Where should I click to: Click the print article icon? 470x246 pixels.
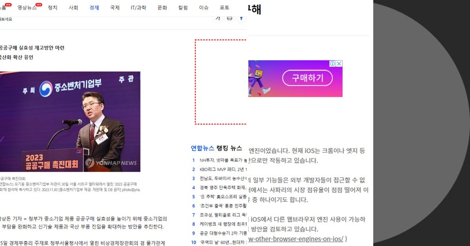[x=230, y=18]
